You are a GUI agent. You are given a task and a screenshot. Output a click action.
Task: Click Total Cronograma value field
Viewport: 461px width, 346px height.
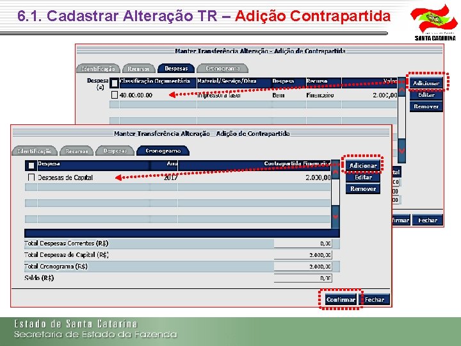click(303, 267)
